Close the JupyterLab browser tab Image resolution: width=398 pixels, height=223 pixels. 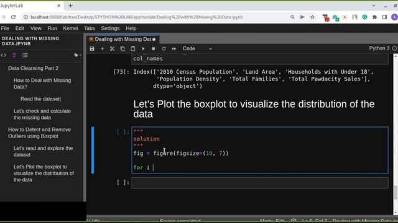(58, 6)
